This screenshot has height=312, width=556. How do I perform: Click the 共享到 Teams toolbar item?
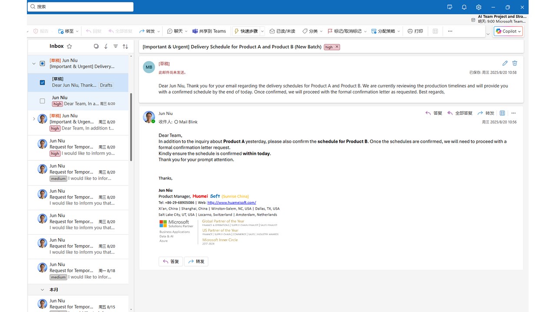coord(209,31)
